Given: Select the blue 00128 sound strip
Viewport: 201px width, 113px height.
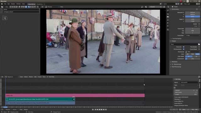Looking at the screenshot, I should click(40, 103).
